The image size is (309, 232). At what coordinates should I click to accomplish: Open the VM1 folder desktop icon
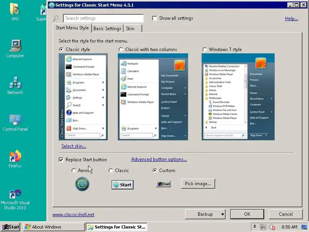15,12
